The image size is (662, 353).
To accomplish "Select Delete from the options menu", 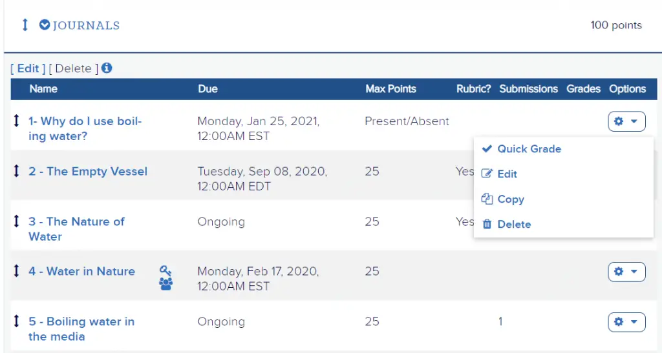I will point(513,225).
